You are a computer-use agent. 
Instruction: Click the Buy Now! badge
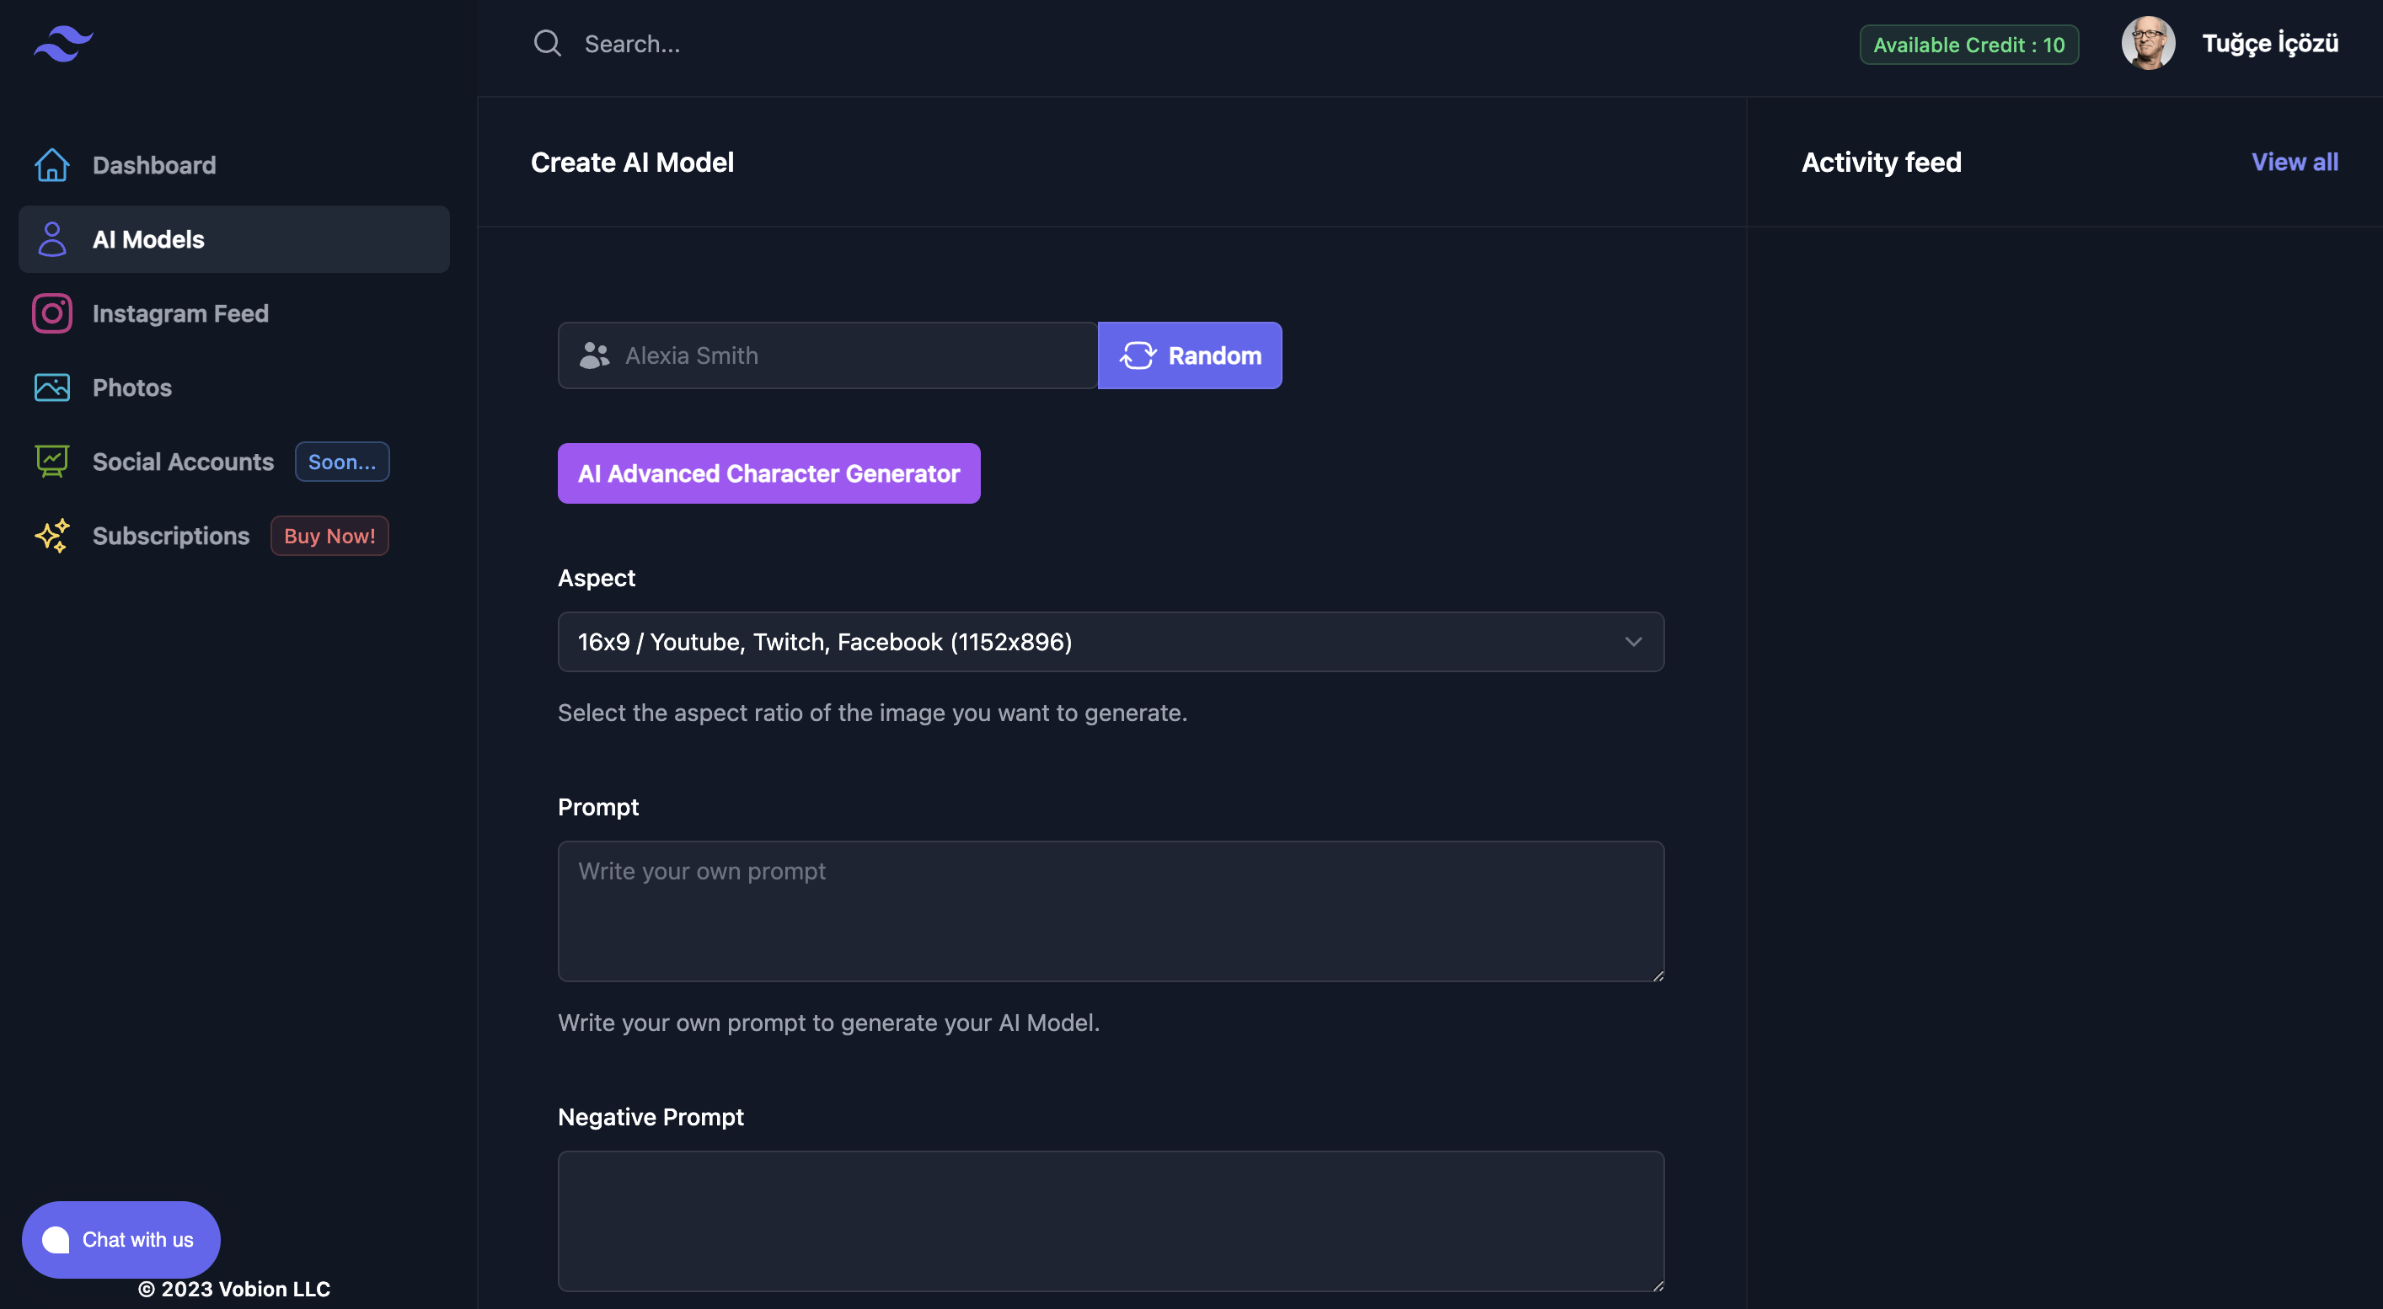tap(329, 535)
